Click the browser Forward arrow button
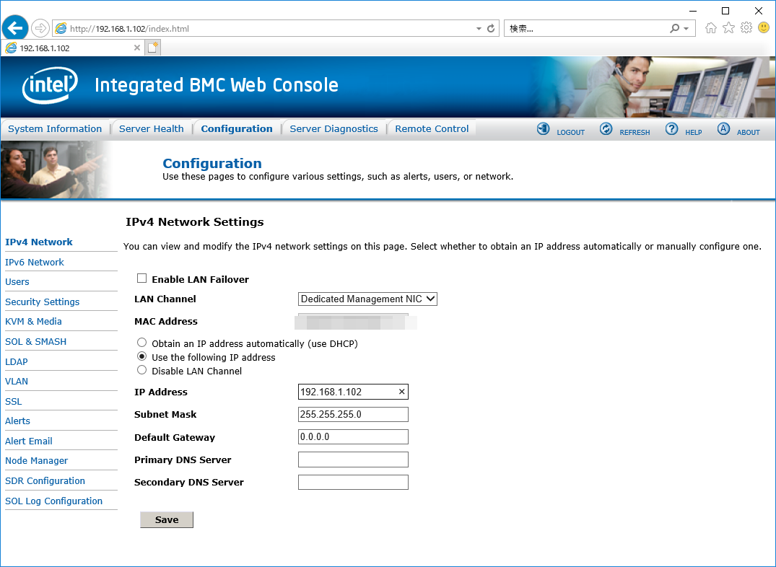776x567 pixels. pos(40,28)
